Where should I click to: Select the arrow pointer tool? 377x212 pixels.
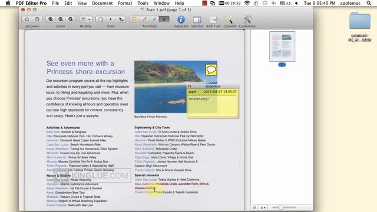tap(111, 19)
